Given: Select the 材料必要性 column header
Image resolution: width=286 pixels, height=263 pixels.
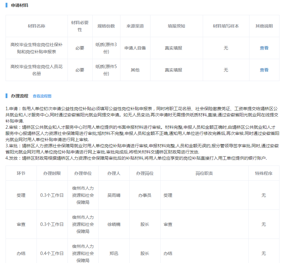Looking at the screenshot, I should point(80,26).
